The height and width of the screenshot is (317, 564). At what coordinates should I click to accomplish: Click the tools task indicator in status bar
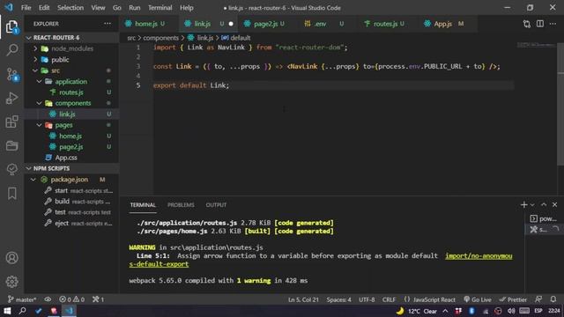click(98, 299)
